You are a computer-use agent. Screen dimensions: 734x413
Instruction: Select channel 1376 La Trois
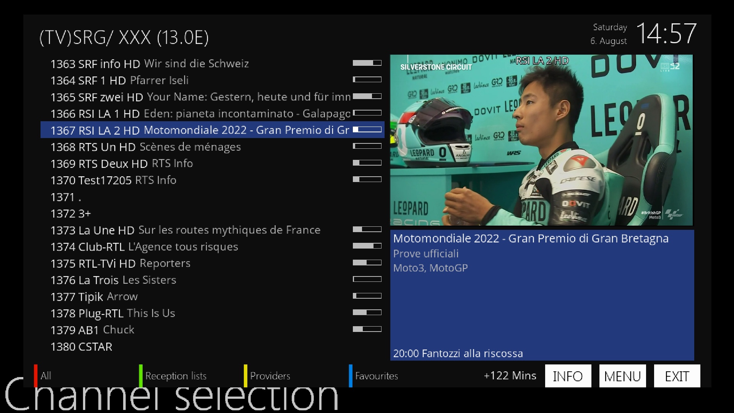(212, 280)
